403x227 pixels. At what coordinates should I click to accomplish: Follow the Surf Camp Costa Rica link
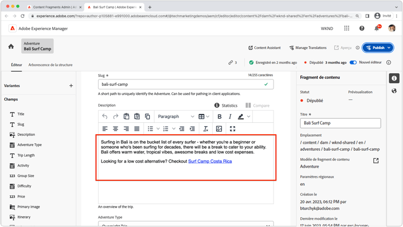(x=210, y=162)
